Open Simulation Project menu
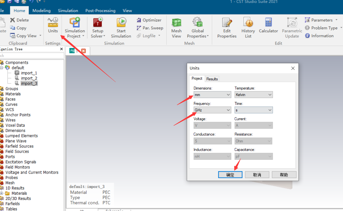Image resolution: width=343 pixels, height=211 pixels. pyautogui.click(x=75, y=27)
